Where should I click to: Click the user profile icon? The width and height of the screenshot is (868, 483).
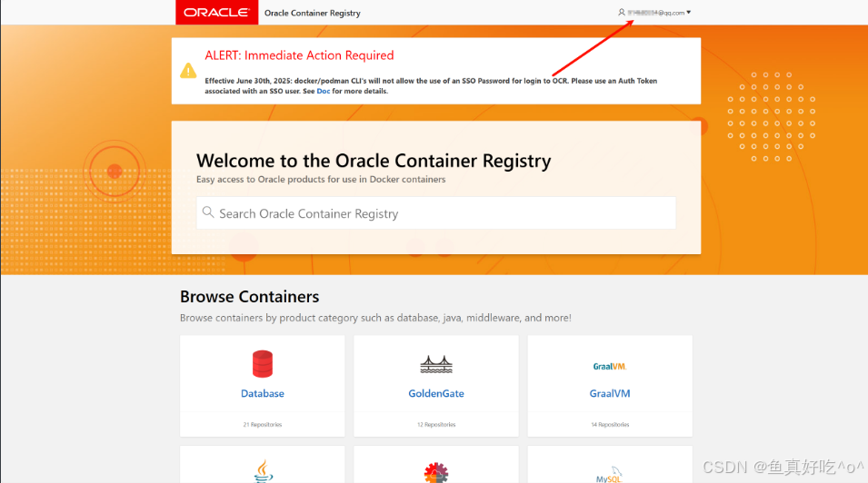621,12
